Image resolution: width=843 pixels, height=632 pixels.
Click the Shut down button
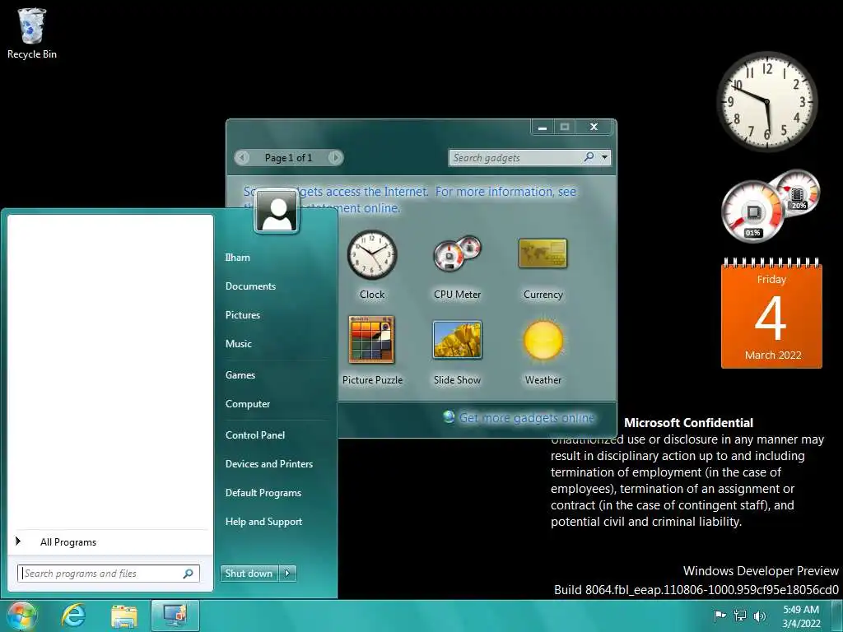[x=249, y=574]
